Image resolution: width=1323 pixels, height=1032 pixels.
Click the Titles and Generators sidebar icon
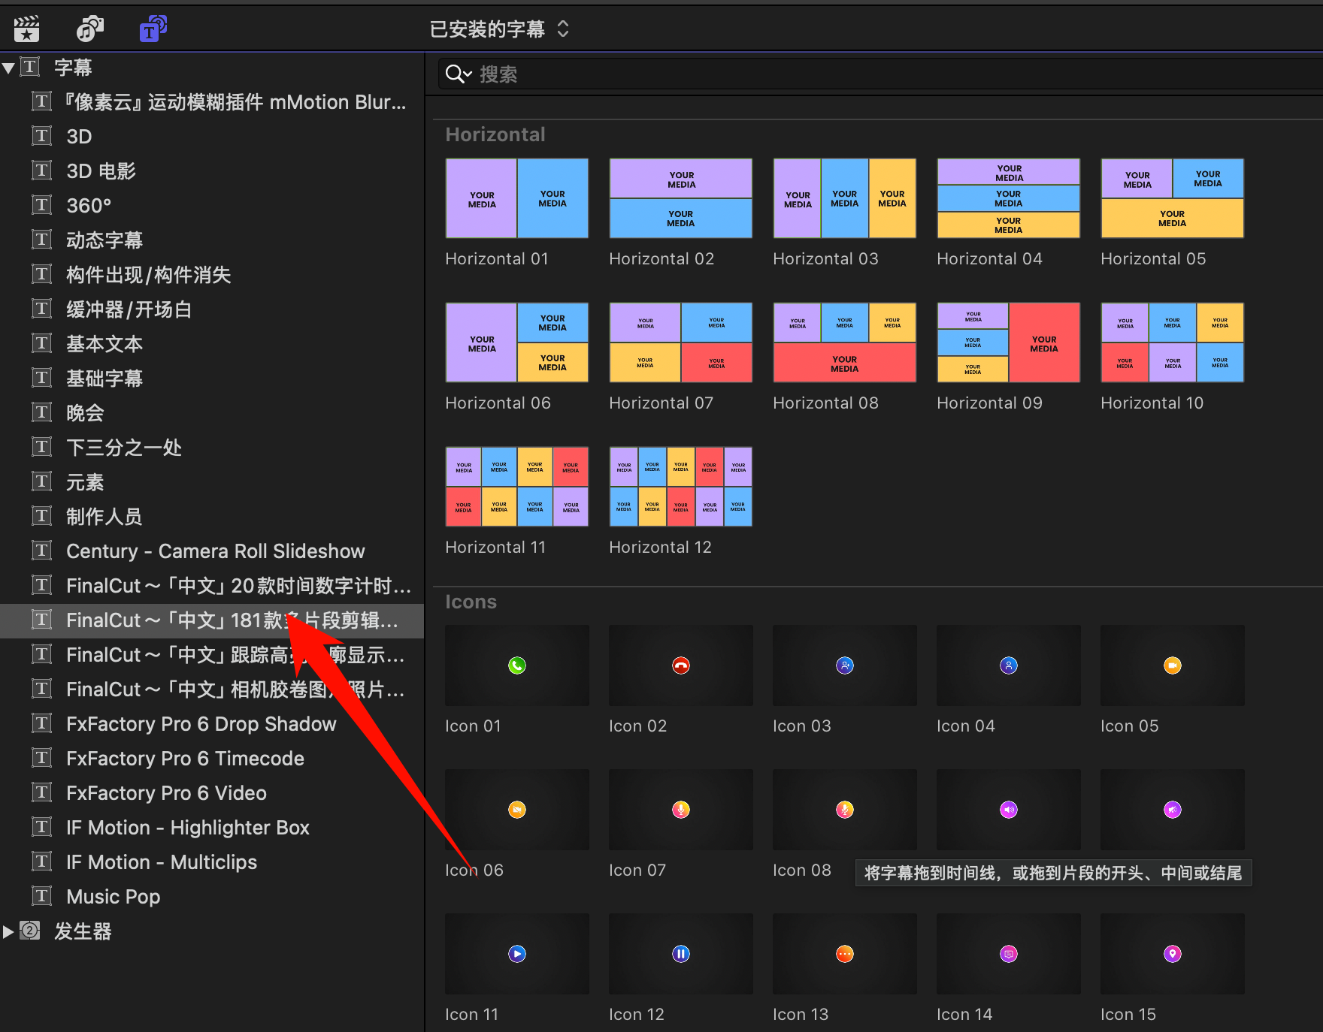(153, 29)
